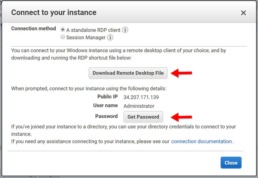258x178 pixels.
Task: Click the Password field label
Action: 106,116
